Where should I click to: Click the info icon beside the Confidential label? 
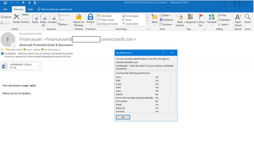[x=2, y=54]
